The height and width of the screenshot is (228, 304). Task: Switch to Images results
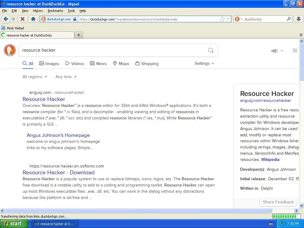point(49,64)
